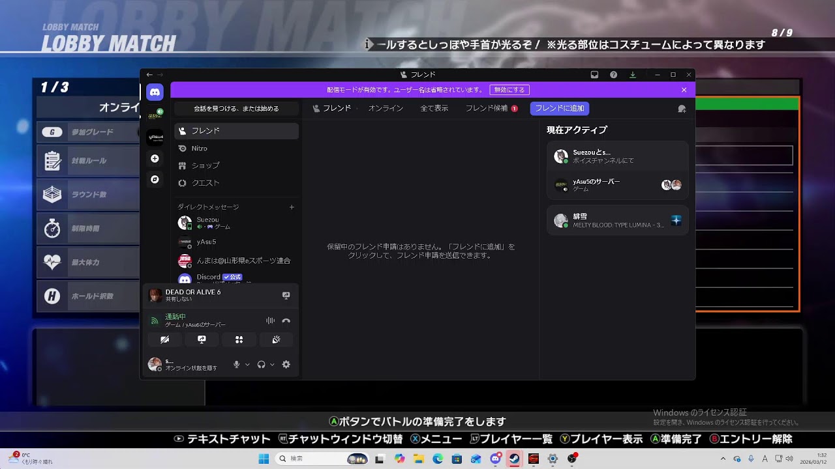Open the volume icon in system tray
Viewport: 835px width, 469px height.
click(789, 459)
